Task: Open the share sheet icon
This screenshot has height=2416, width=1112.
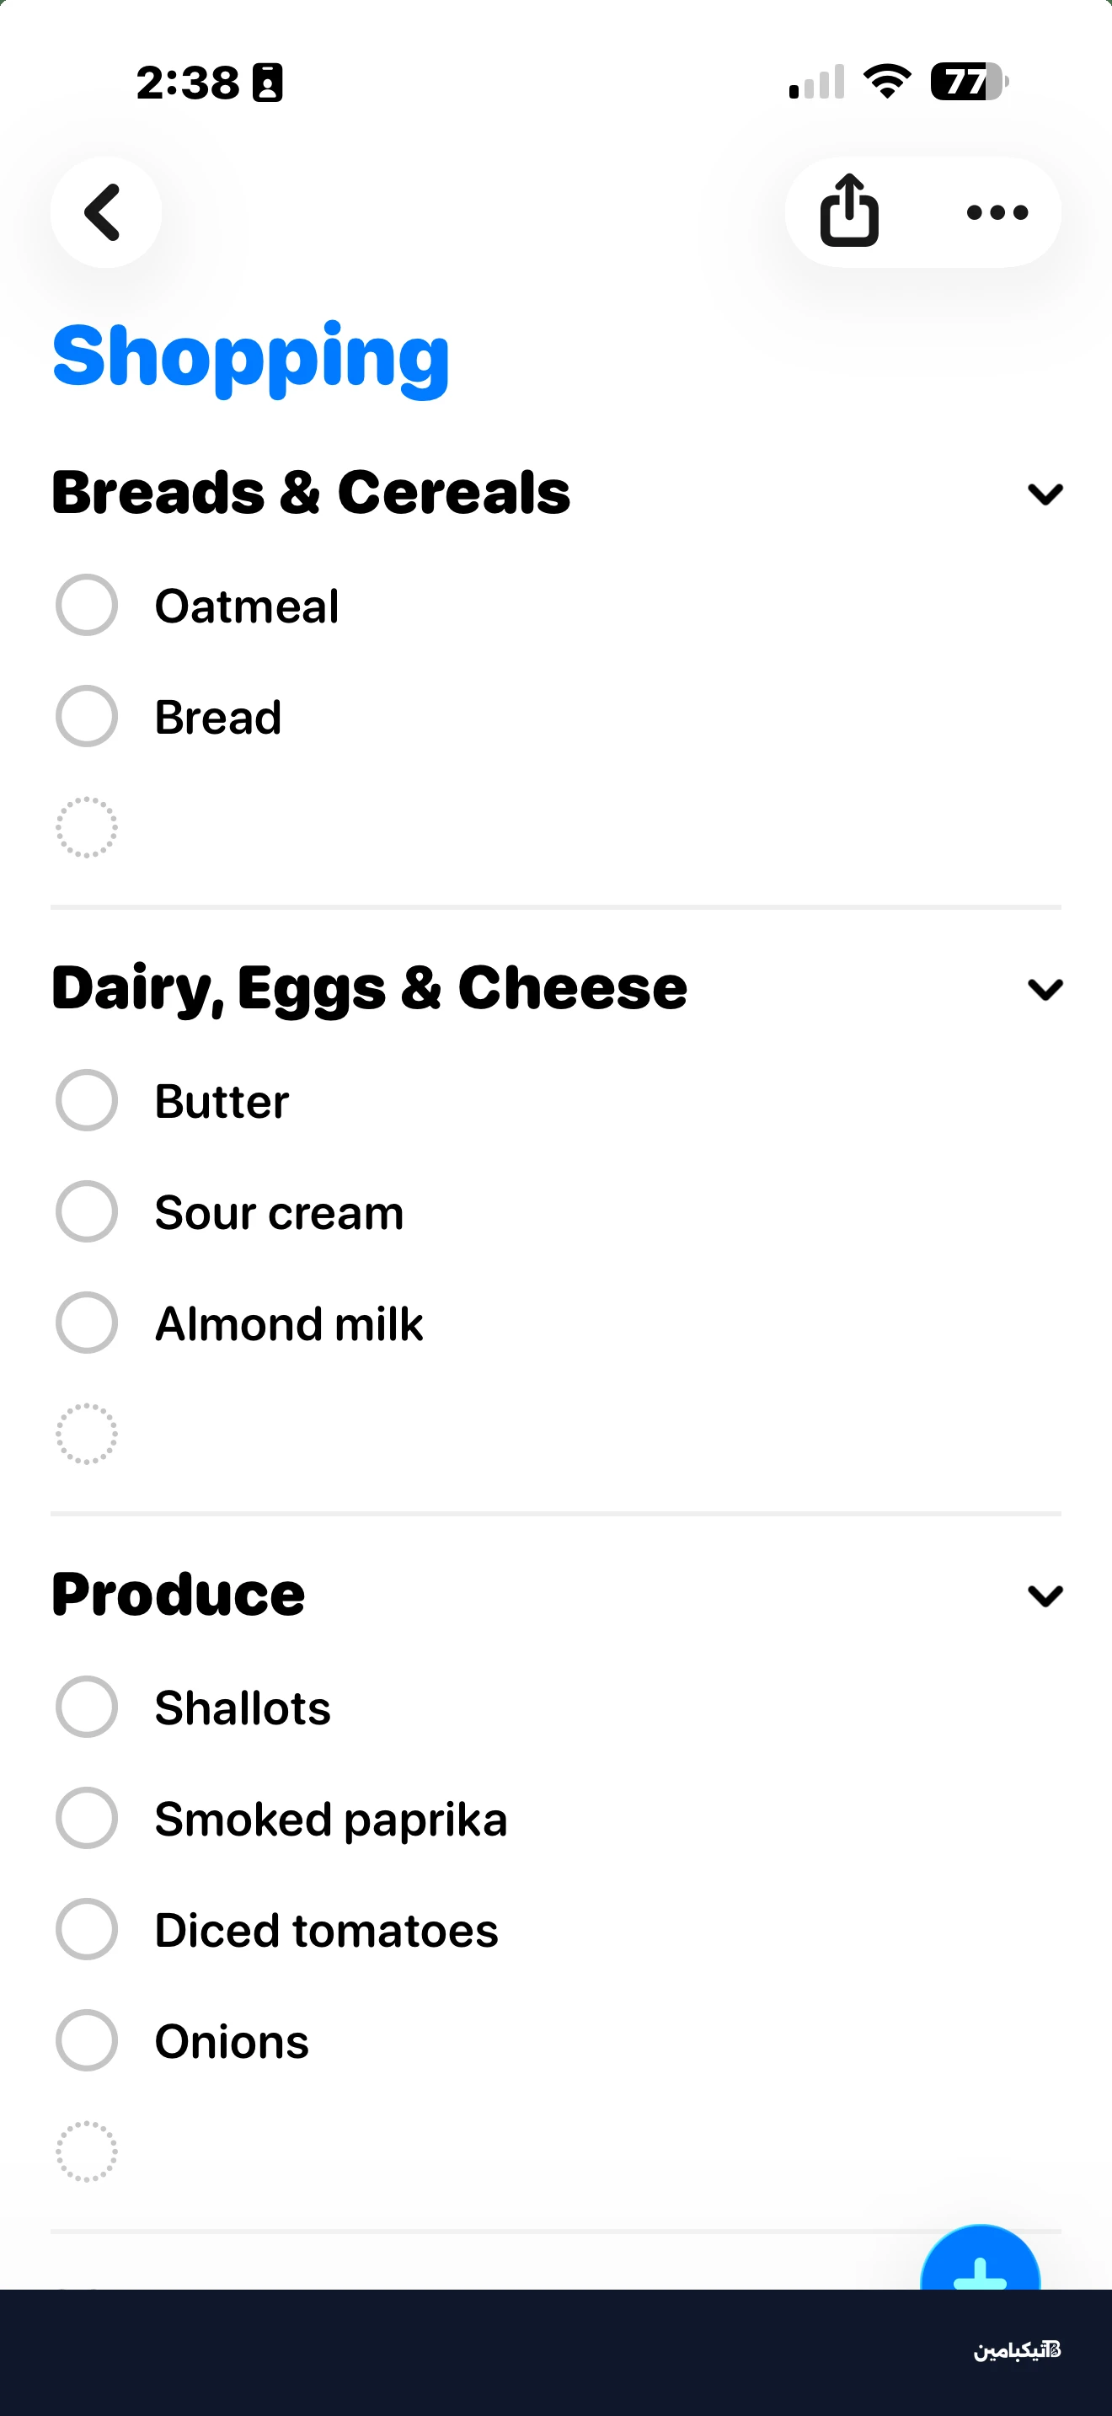Action: [849, 212]
